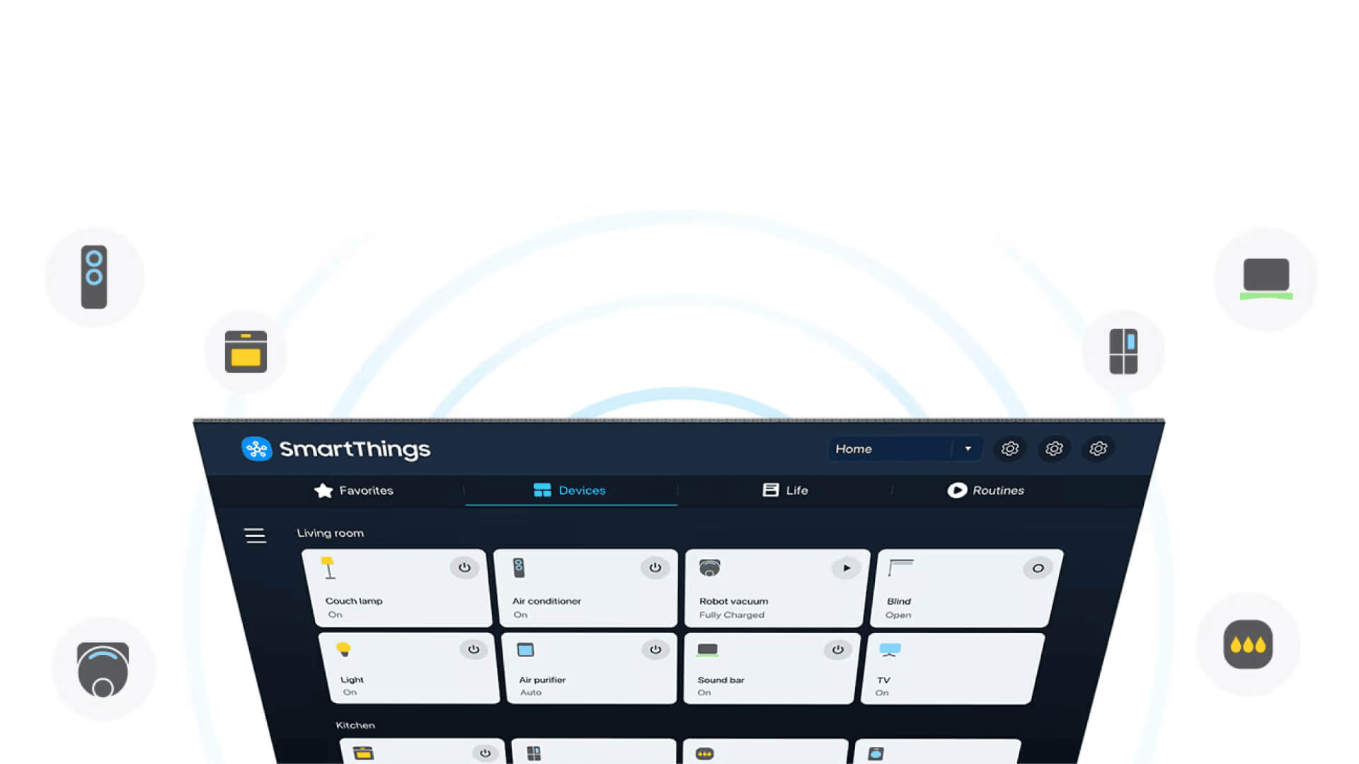
Task: Expand the Home location dropdown
Action: 968,448
